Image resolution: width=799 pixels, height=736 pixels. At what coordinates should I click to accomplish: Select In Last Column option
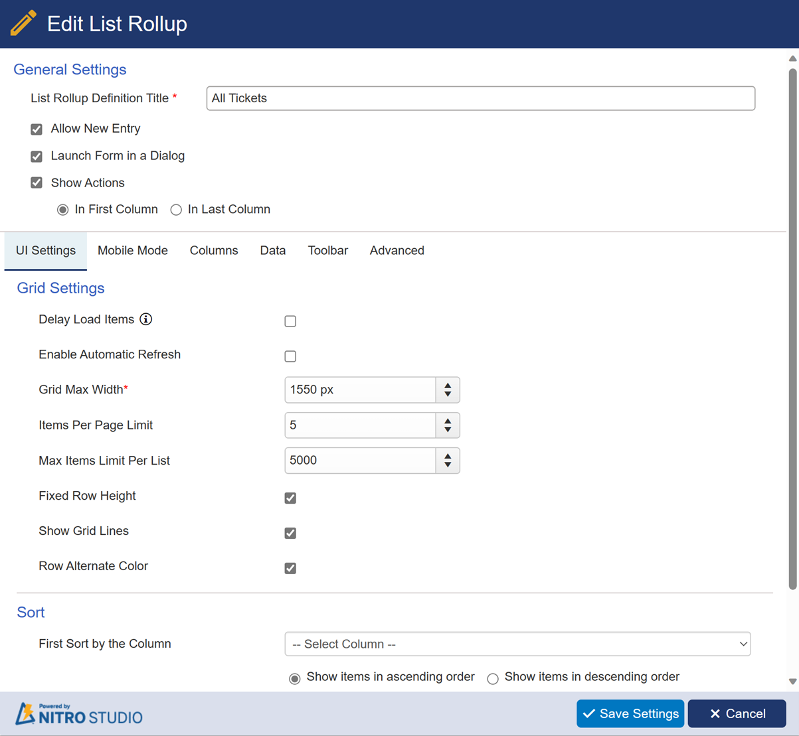(176, 209)
